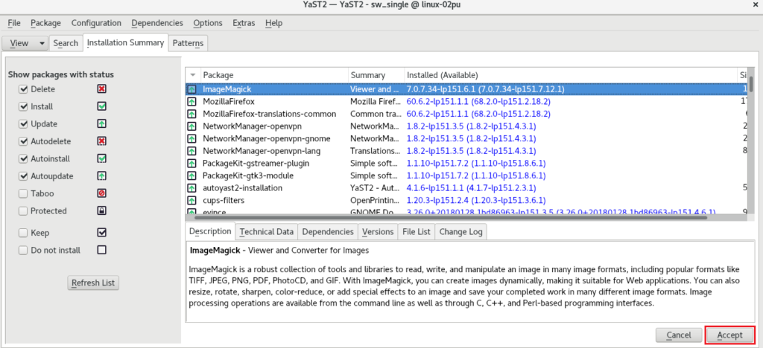Click the Keep legend icon

[x=101, y=233]
